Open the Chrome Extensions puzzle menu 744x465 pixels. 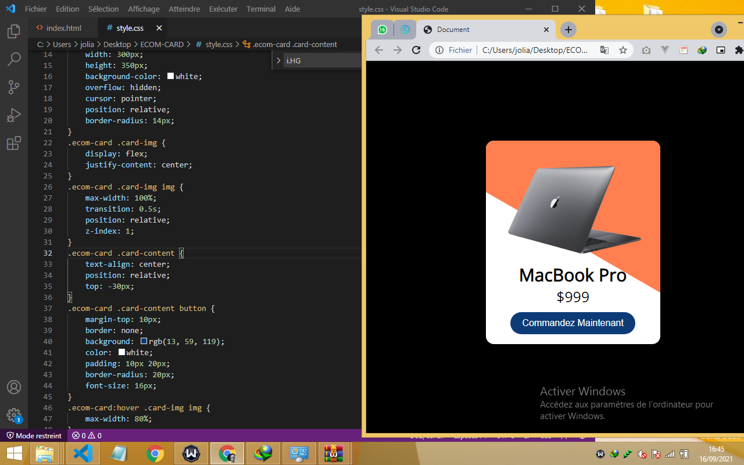(x=739, y=50)
